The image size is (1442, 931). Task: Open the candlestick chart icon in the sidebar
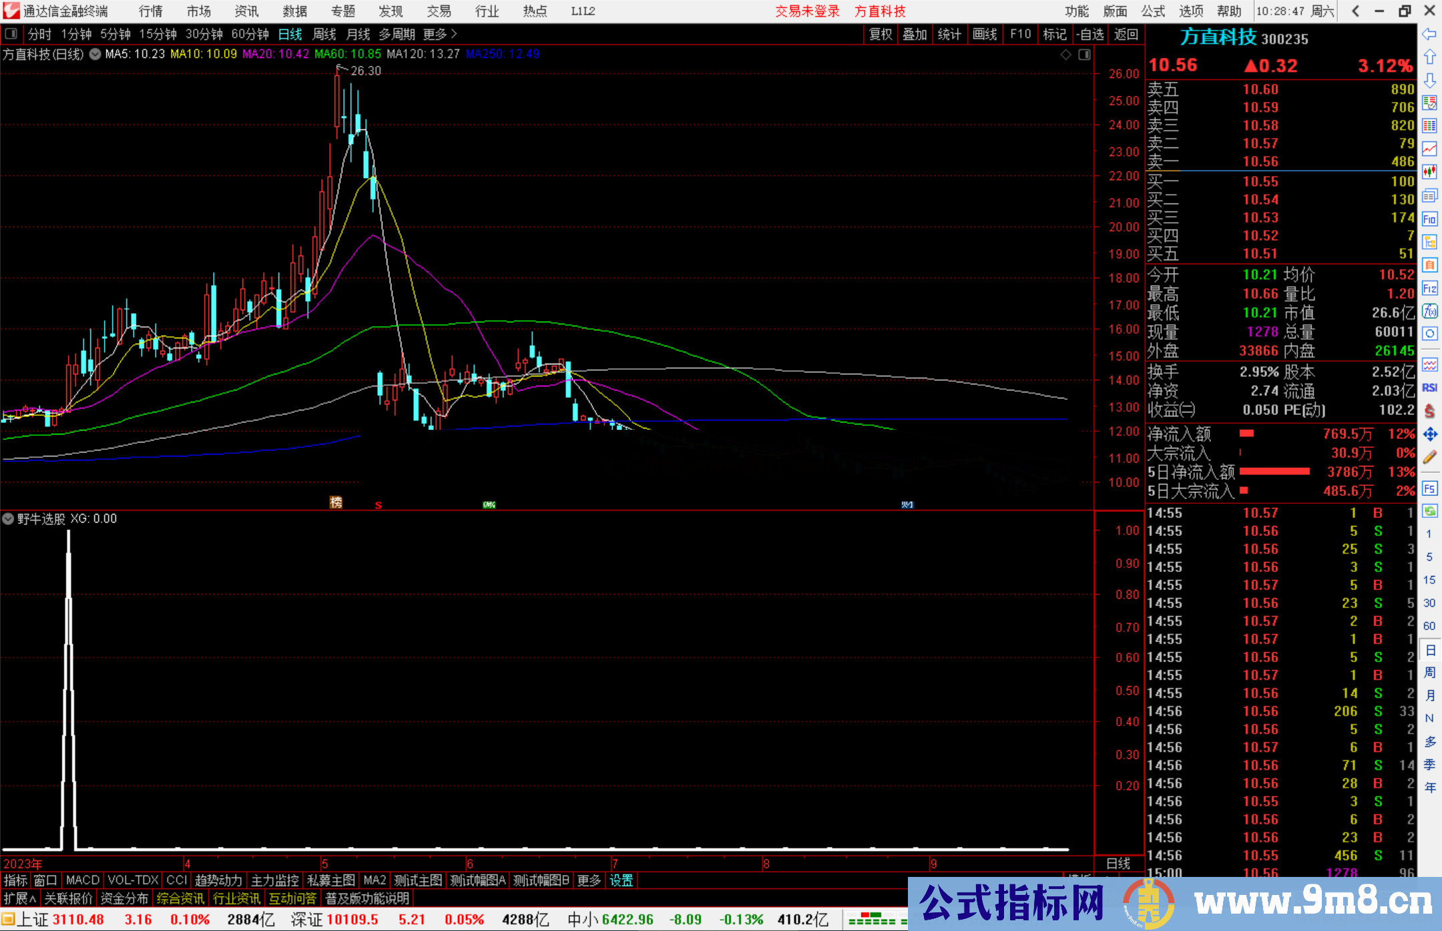pos(1429,172)
